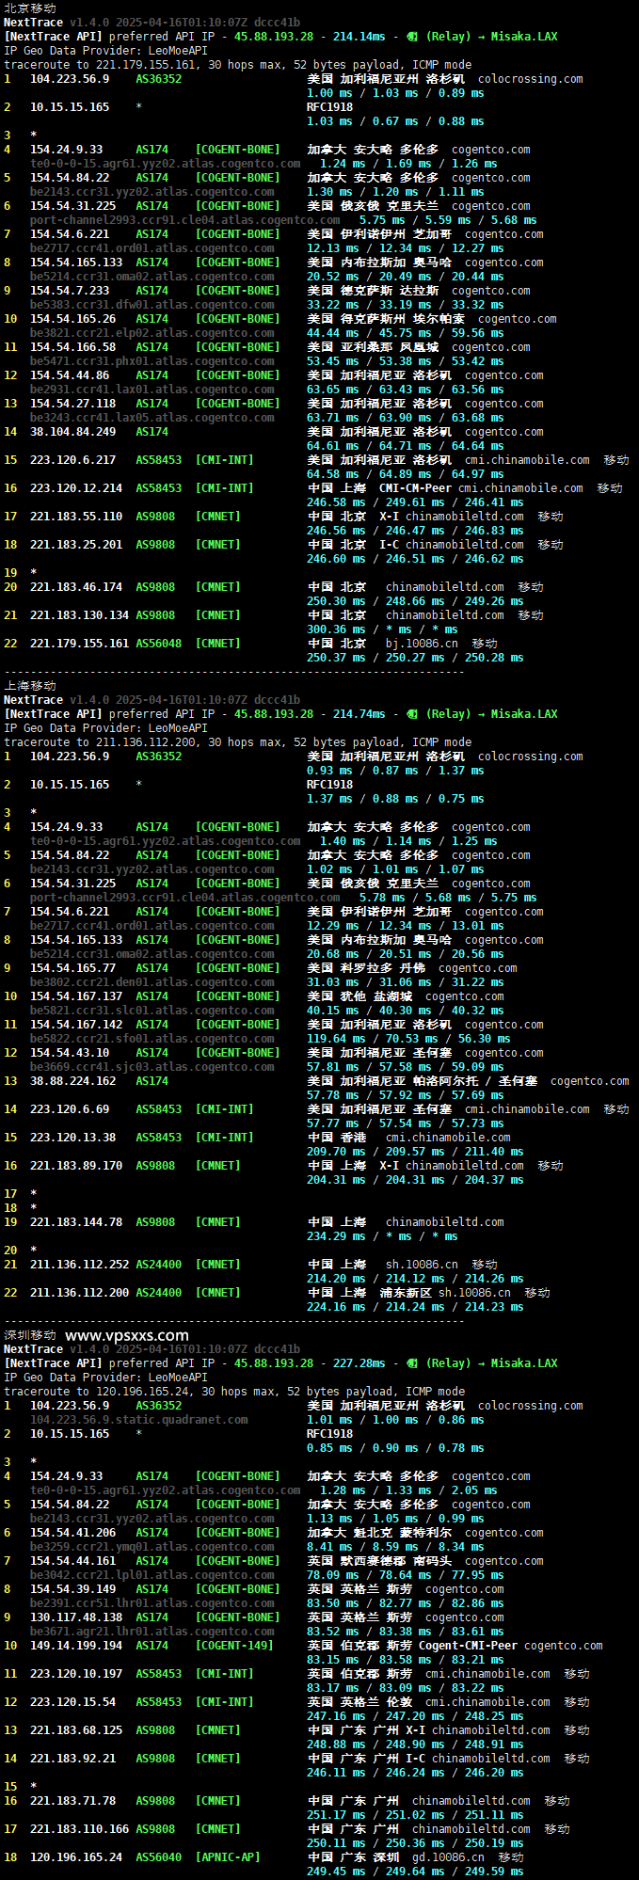Click the 浦东新区 location text
Viewport: 639px width, 1880px height.
point(405,1293)
